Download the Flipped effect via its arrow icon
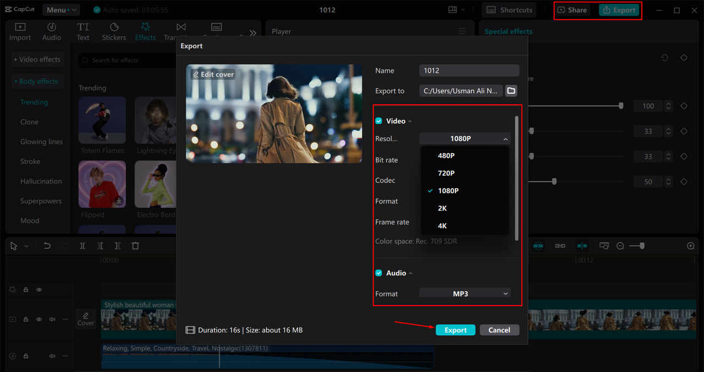Screen dimensions: 704x372 click(x=118, y=201)
